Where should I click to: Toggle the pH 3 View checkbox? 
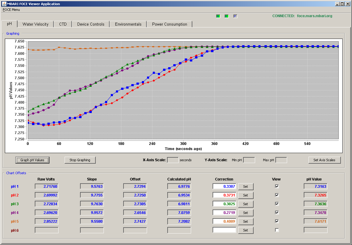[x=277, y=204]
